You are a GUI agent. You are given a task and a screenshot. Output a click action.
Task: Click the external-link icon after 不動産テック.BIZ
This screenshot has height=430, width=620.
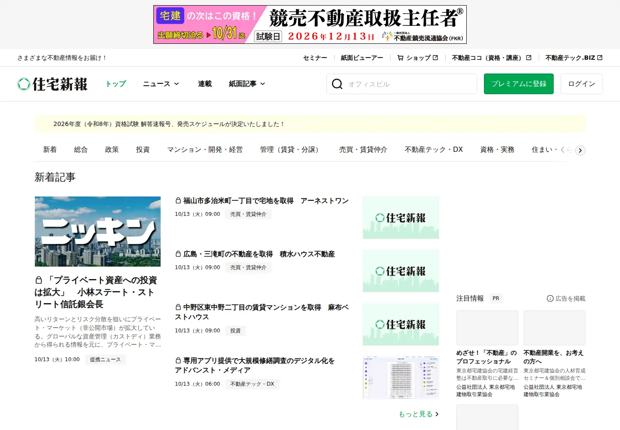600,58
